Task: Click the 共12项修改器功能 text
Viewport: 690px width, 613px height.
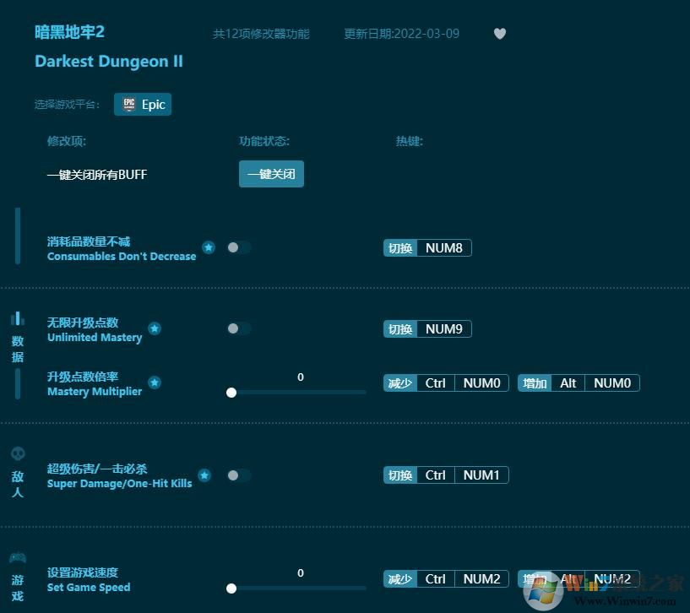Action: point(261,34)
